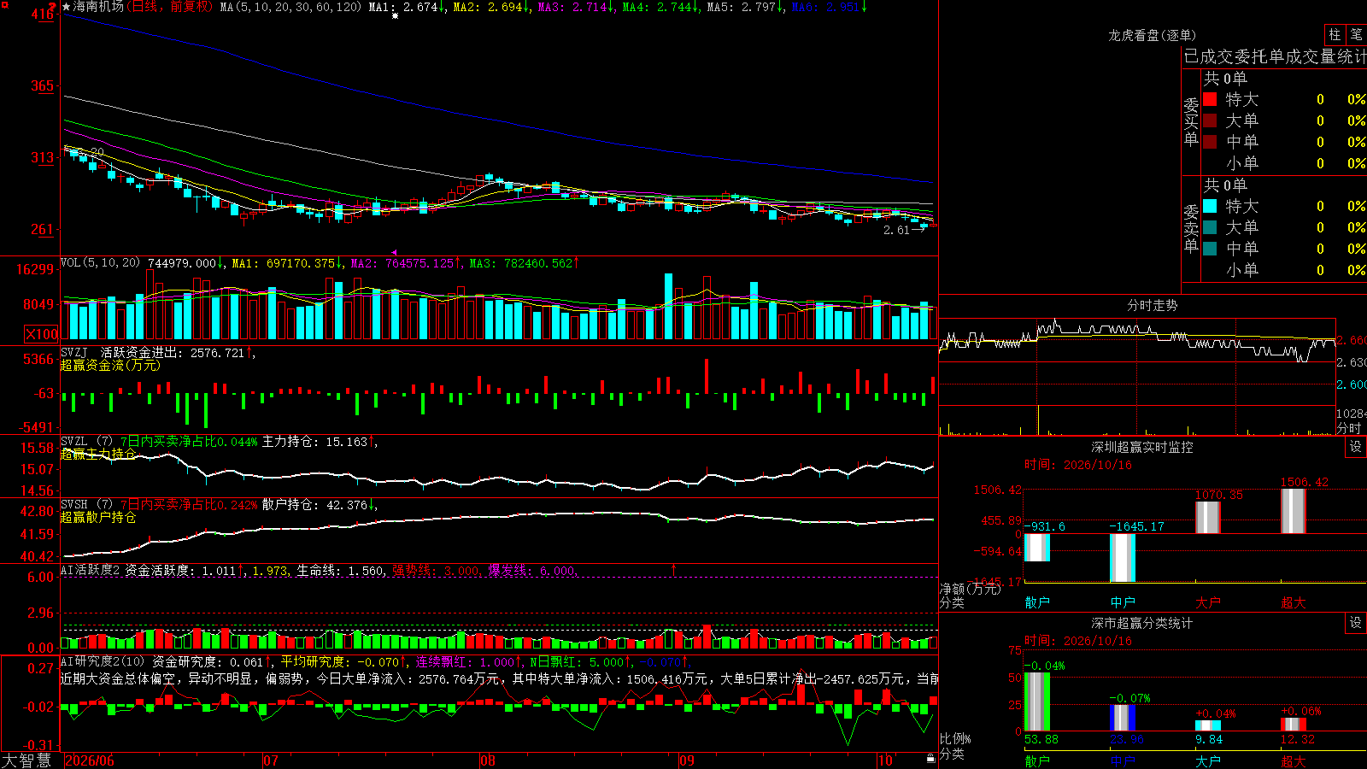The height and width of the screenshot is (769, 1367).
Task: Click the teal 中单 sell-order swatch
Action: [x=1210, y=249]
